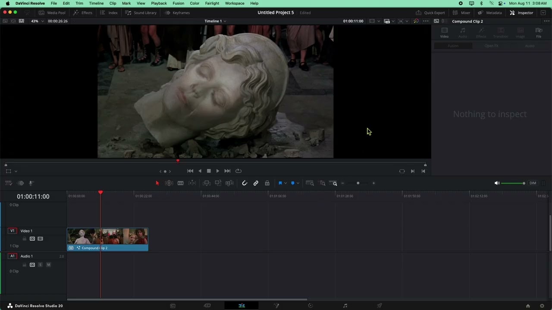This screenshot has height=310, width=552.
Task: Expand the top-right panel chevron
Action: point(543,13)
